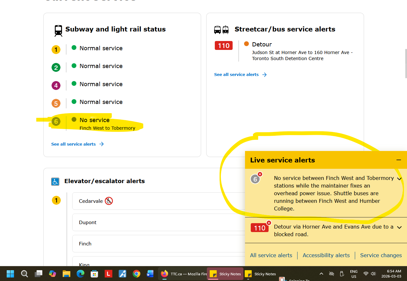407x281 pixels.
Task: Open the Accessibility alerts tab link
Action: pyautogui.click(x=326, y=255)
